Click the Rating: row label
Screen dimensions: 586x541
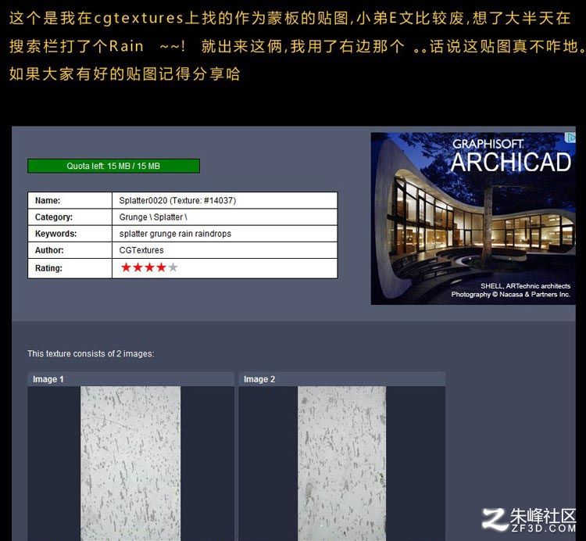click(x=48, y=268)
